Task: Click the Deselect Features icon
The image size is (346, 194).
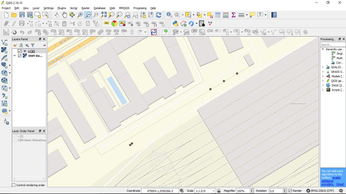Action: pos(210,15)
